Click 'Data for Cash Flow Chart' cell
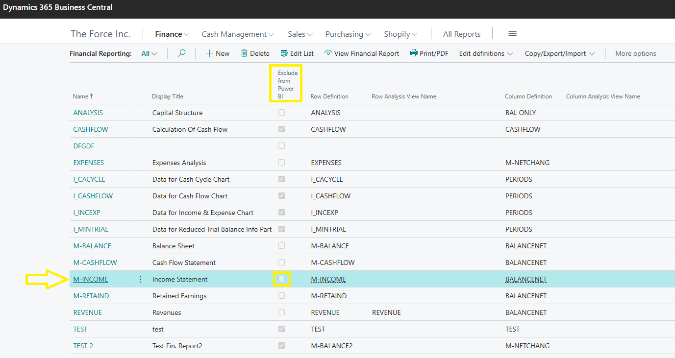Image resolution: width=675 pixels, height=358 pixels. (x=190, y=196)
